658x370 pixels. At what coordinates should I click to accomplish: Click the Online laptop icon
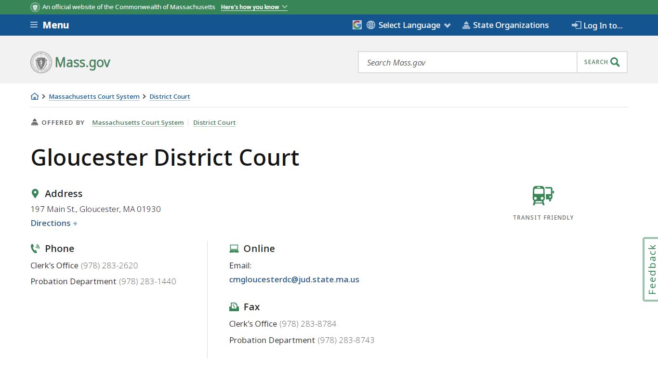234,249
